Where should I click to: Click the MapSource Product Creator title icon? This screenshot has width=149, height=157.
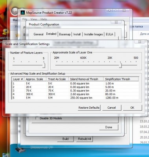[x=23, y=13]
